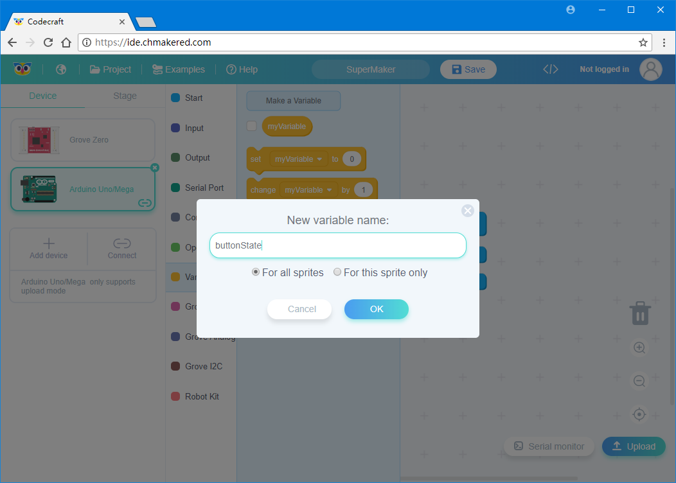Image resolution: width=676 pixels, height=483 pixels.
Task: Toggle the checkbox beside myVariable block
Action: (x=251, y=126)
